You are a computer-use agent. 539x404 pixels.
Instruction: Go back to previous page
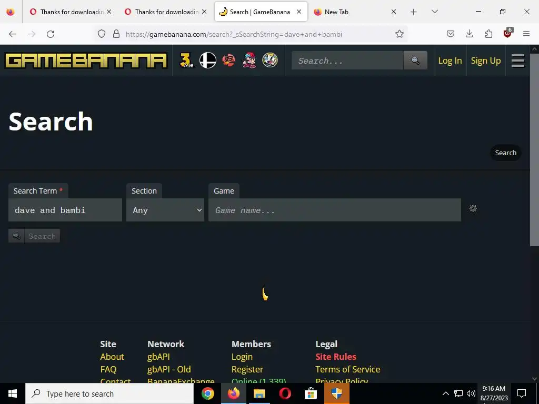tap(13, 34)
